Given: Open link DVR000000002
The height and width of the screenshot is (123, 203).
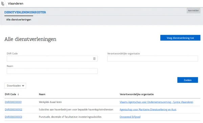Looking at the screenshot, I should 14,109.
